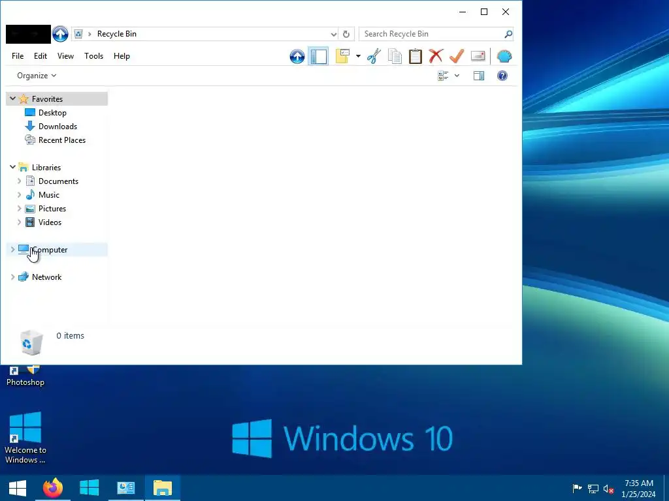Open Classic Shell settings via the shell icon
The height and width of the screenshot is (501, 669).
coord(504,56)
